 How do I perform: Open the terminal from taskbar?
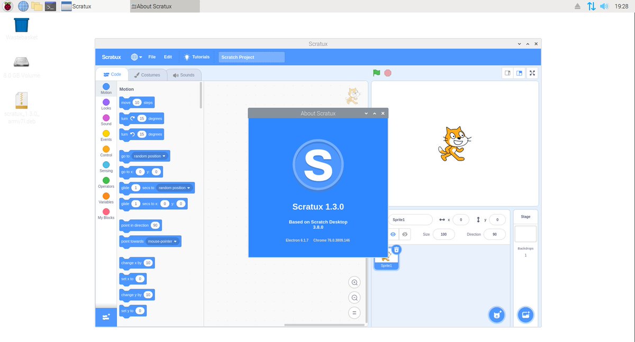click(50, 6)
